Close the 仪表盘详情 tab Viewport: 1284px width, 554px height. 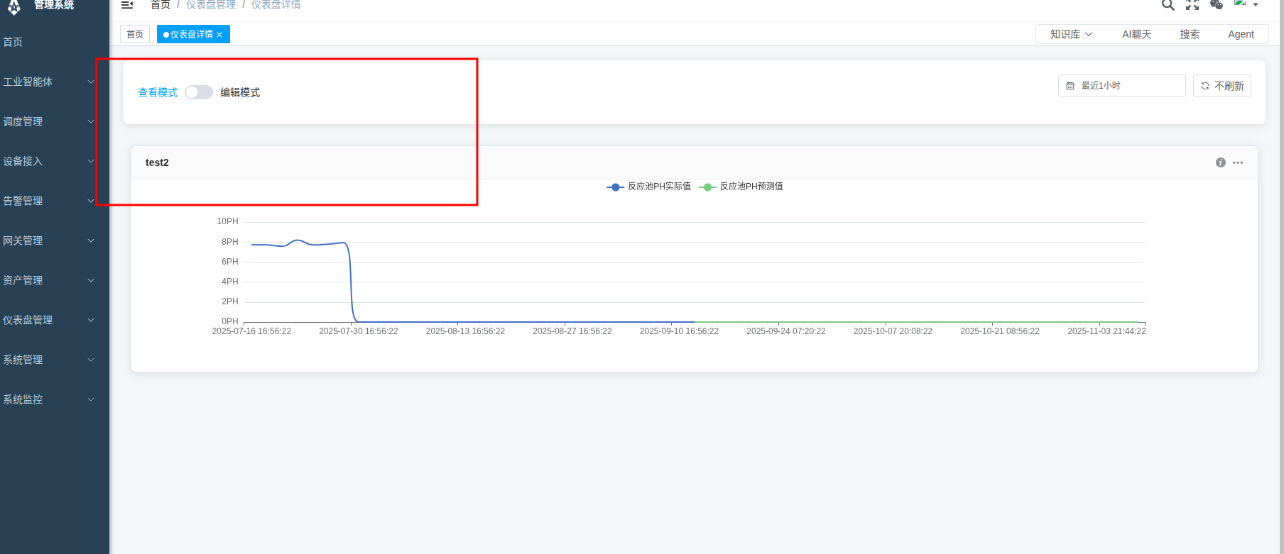point(219,35)
